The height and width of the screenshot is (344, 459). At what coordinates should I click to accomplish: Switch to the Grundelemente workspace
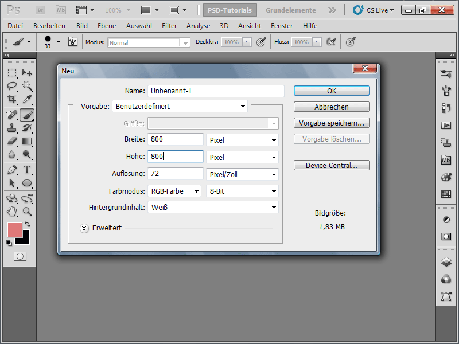[x=291, y=10]
